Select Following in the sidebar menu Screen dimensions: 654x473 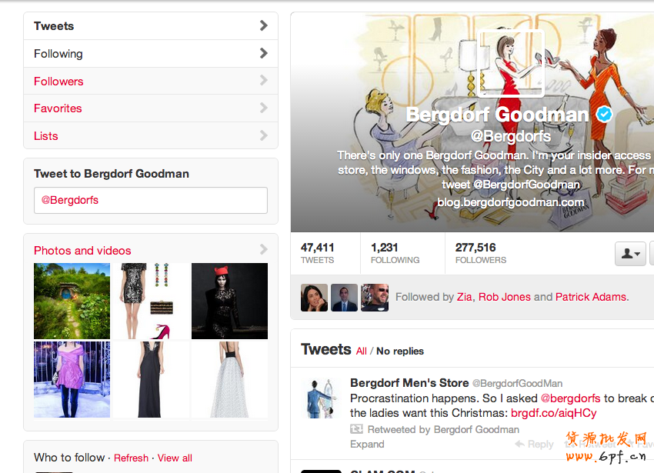58,54
